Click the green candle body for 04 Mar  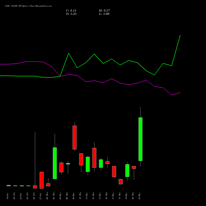coord(55,163)
